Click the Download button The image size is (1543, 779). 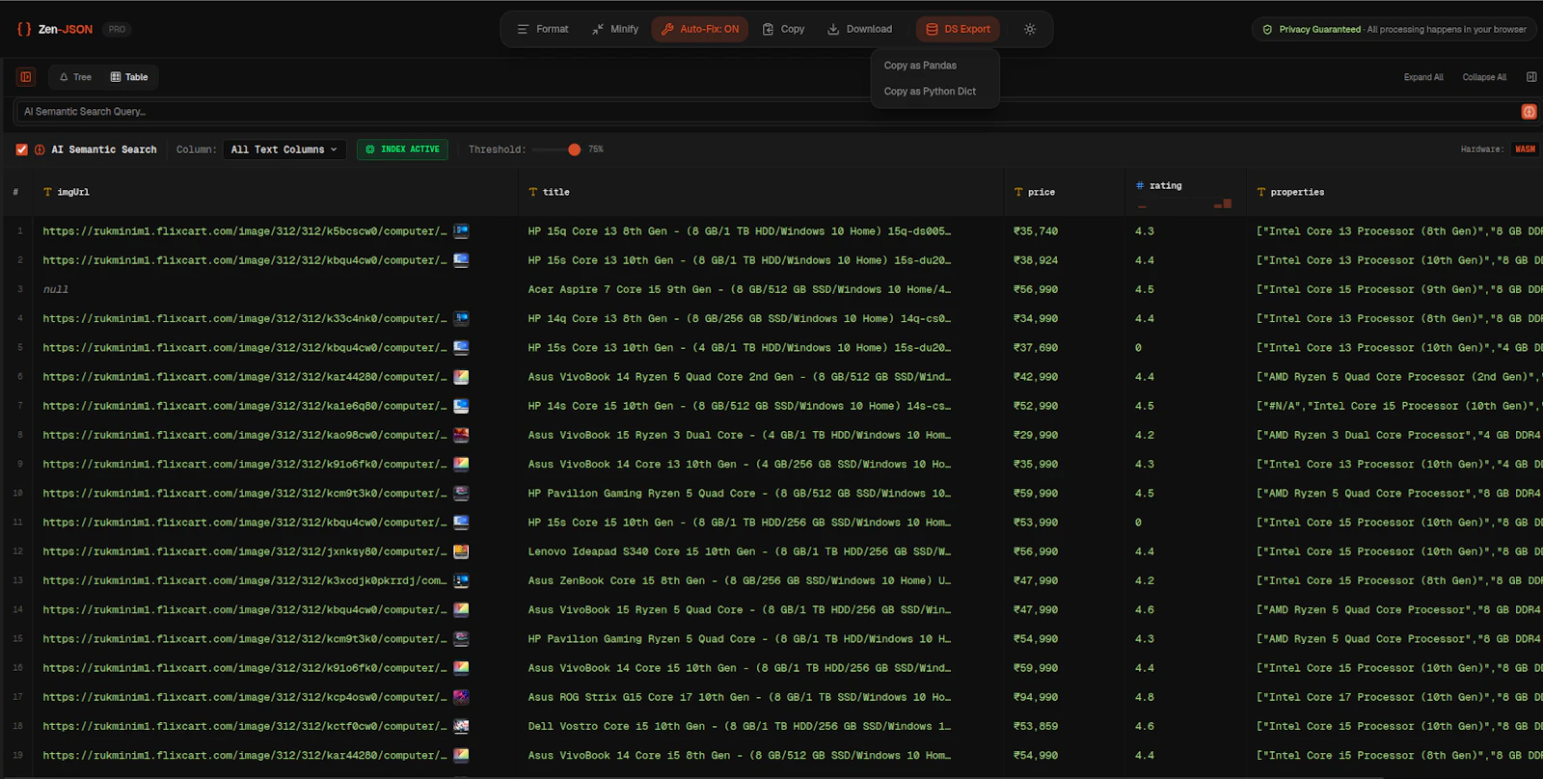point(859,29)
